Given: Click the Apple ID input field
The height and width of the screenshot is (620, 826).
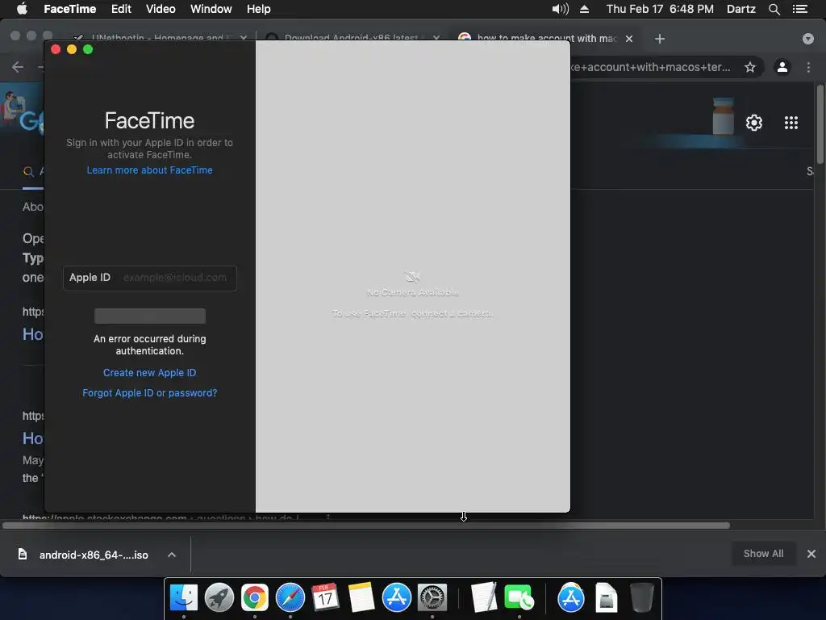Looking at the screenshot, I should pyautogui.click(x=149, y=278).
